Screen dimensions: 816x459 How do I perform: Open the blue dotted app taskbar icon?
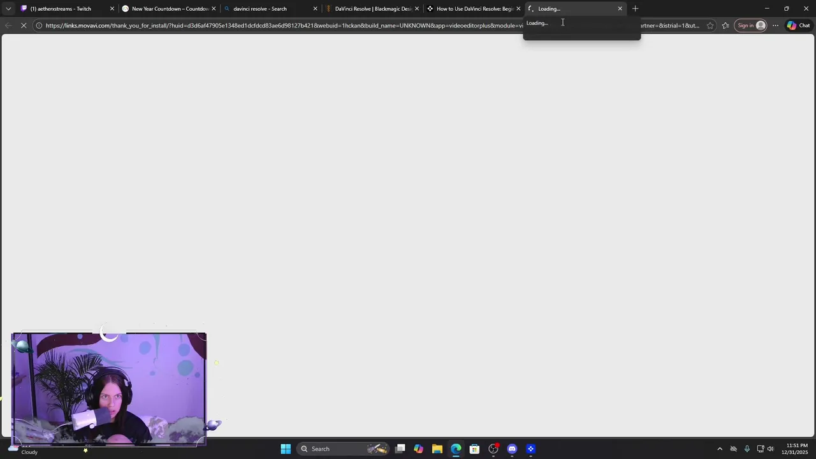(530, 449)
